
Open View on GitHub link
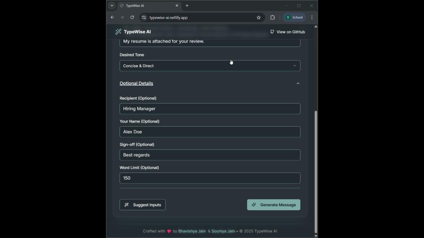288,32
